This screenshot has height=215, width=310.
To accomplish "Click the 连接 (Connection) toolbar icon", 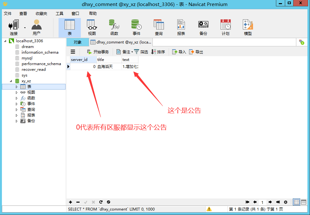I will pos(14,27).
